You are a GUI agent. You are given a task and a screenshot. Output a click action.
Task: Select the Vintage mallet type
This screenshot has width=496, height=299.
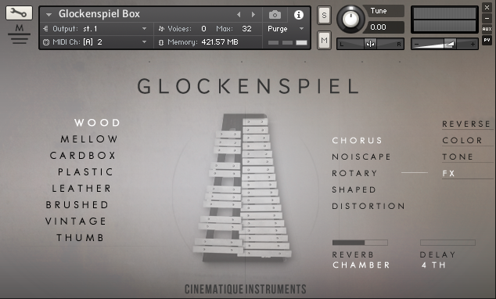[76, 222]
